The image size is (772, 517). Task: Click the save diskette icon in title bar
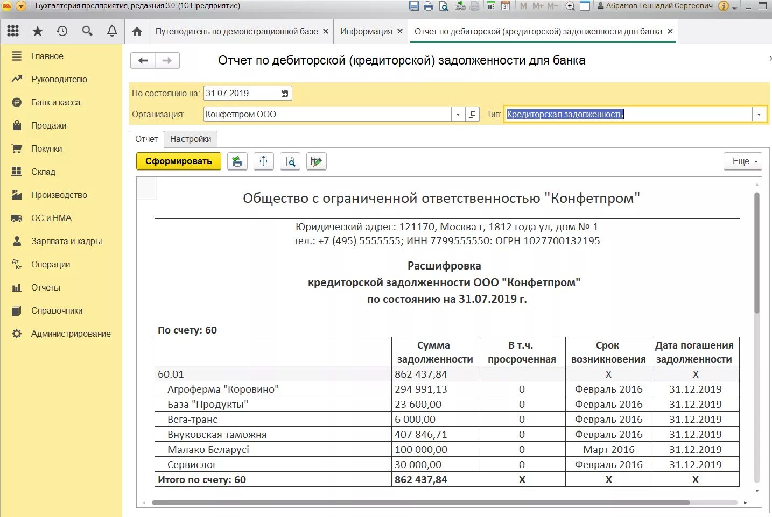414,6
